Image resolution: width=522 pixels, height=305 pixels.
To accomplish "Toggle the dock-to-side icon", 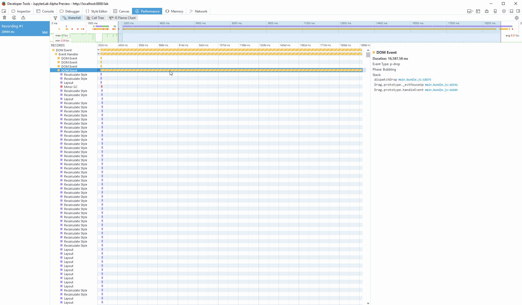I will click(x=518, y=11).
